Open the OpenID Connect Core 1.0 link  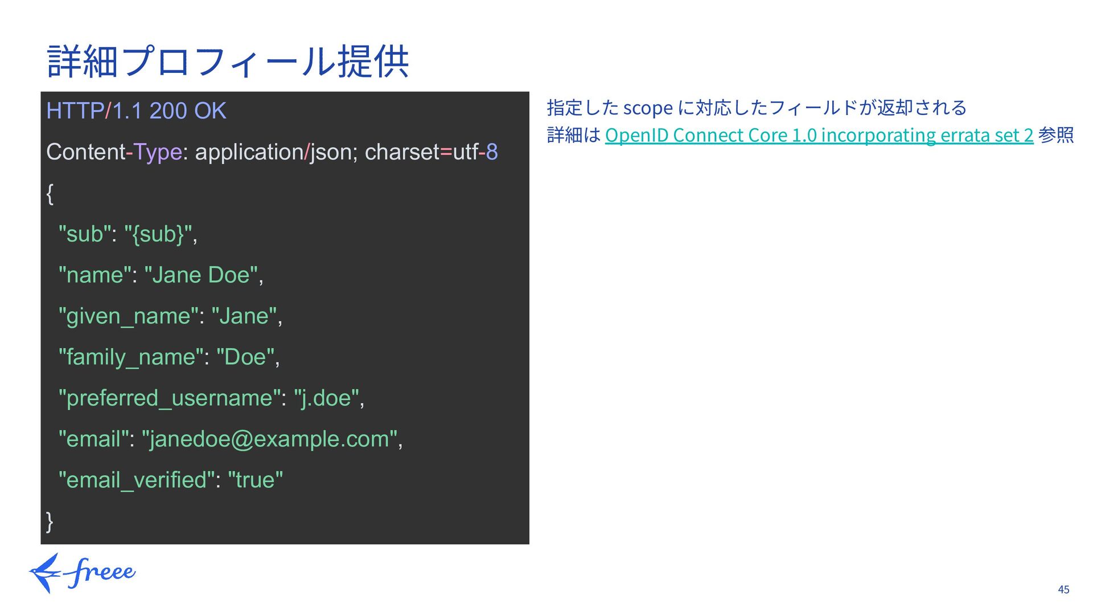coord(819,135)
